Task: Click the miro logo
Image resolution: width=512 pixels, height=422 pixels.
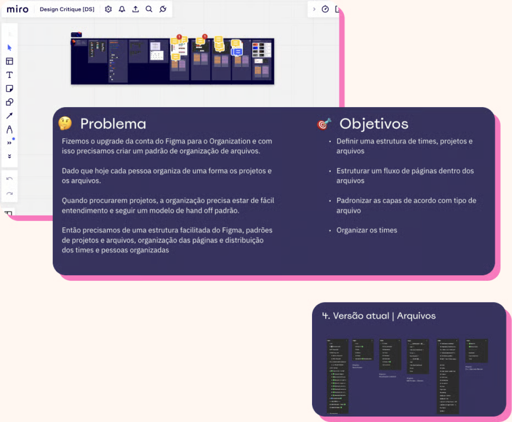Action: point(18,9)
